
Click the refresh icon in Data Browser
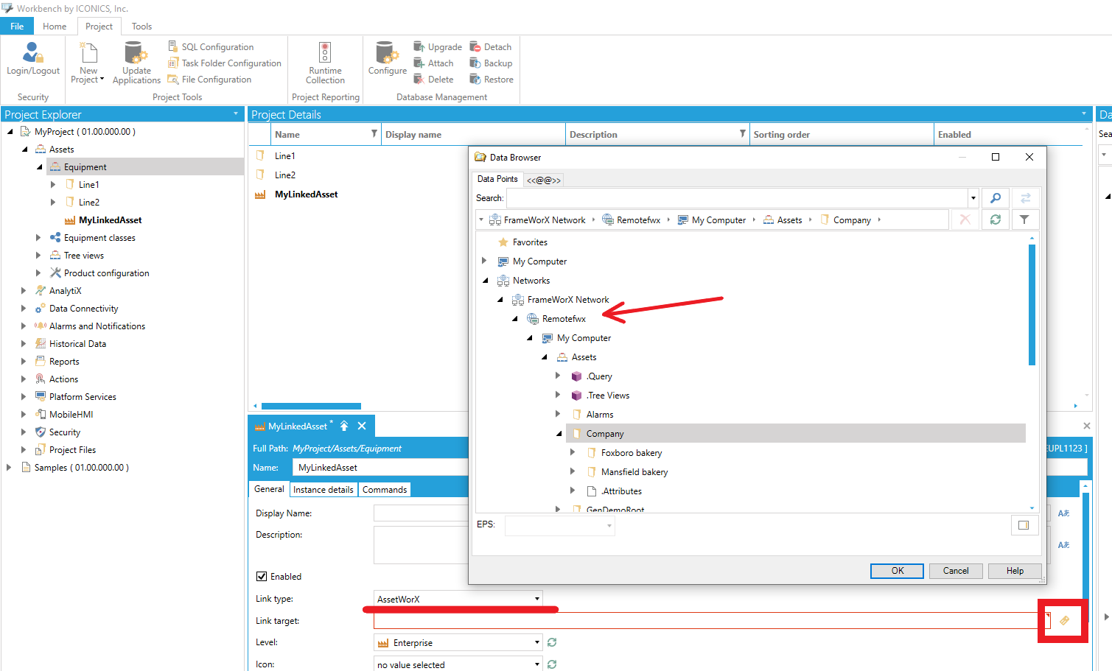pyautogui.click(x=996, y=219)
